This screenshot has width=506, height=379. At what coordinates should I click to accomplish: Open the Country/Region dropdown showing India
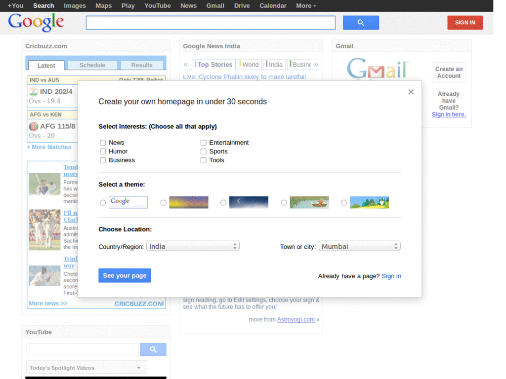[193, 246]
